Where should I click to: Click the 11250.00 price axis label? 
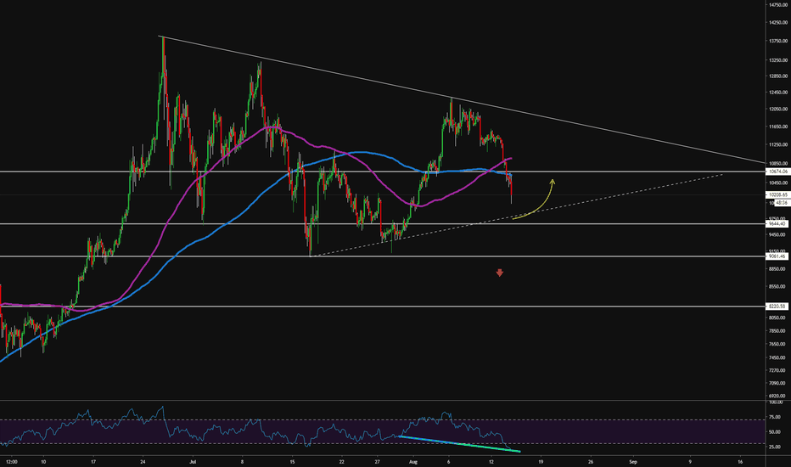click(779, 144)
